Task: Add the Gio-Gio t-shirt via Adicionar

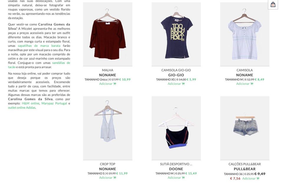Action: (x=176, y=84)
